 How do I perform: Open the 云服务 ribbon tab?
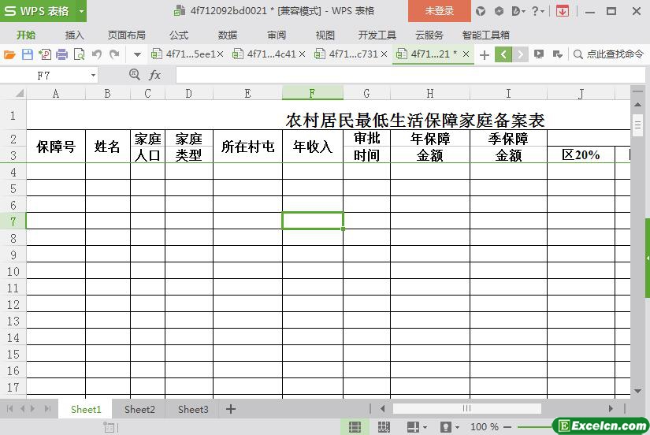[429, 35]
